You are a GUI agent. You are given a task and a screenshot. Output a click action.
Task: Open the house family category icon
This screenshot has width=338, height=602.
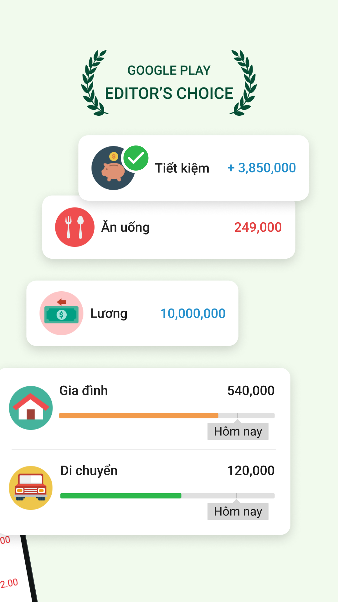click(31, 408)
